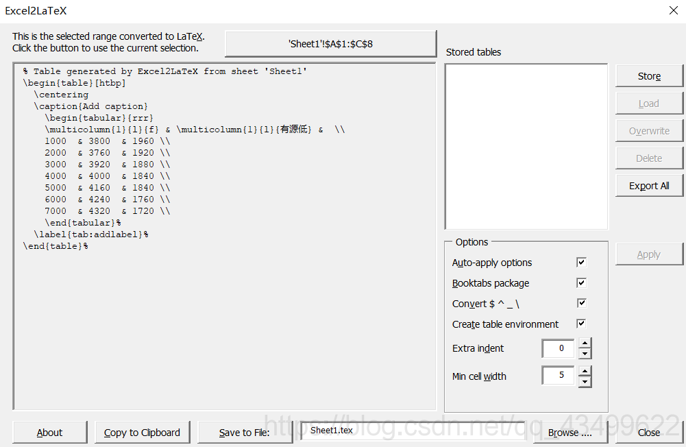
Task: Copy LaTeX code to clipboard
Action: click(x=142, y=433)
